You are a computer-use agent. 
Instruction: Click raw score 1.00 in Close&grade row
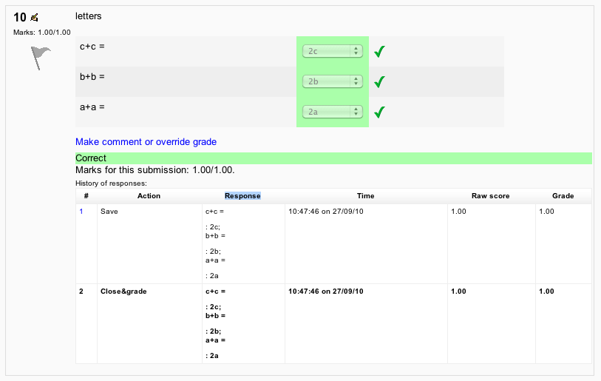click(458, 291)
